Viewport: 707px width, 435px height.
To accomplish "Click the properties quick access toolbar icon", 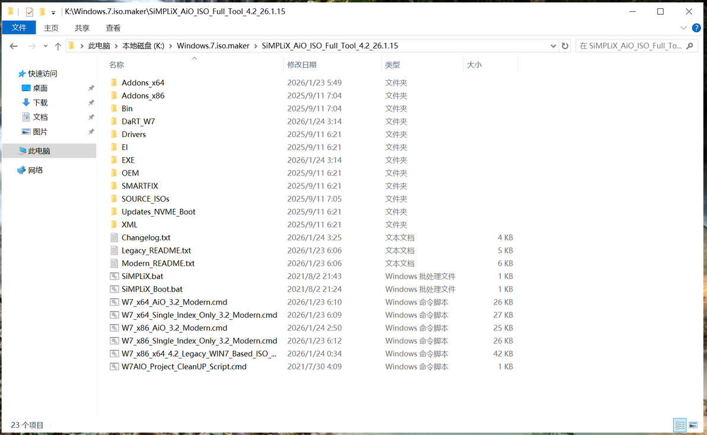I will click(29, 12).
